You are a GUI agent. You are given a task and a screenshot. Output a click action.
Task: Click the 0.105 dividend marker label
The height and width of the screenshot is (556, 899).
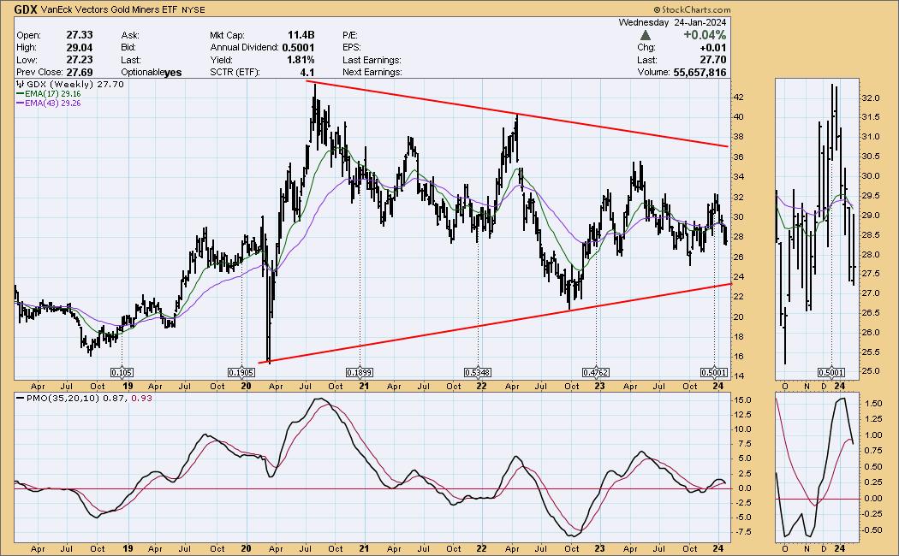click(122, 372)
